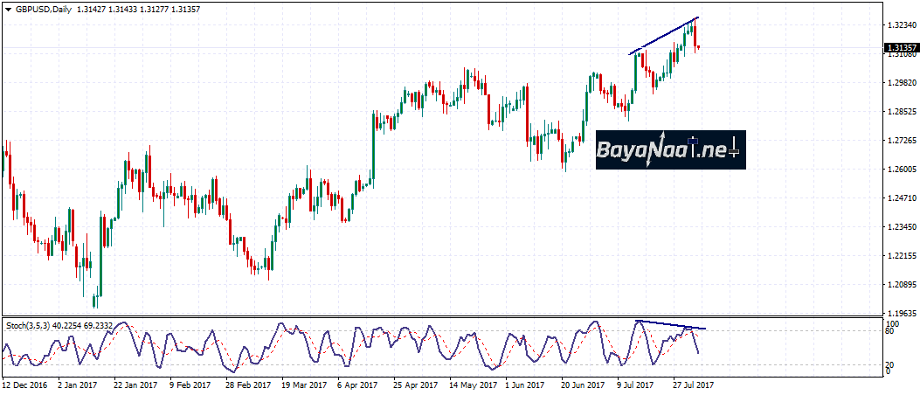This screenshot has height=395, width=920.
Task: Click the stochastic 20 level label
Action: 889,364
